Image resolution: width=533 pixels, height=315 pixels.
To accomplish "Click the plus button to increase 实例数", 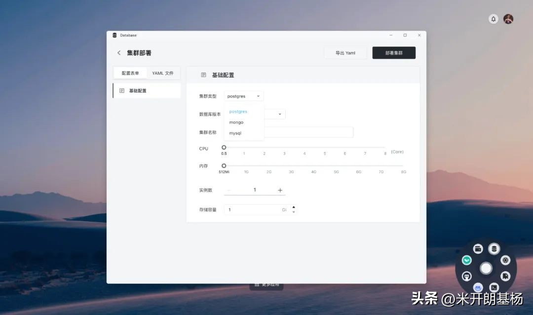I will pyautogui.click(x=280, y=190).
